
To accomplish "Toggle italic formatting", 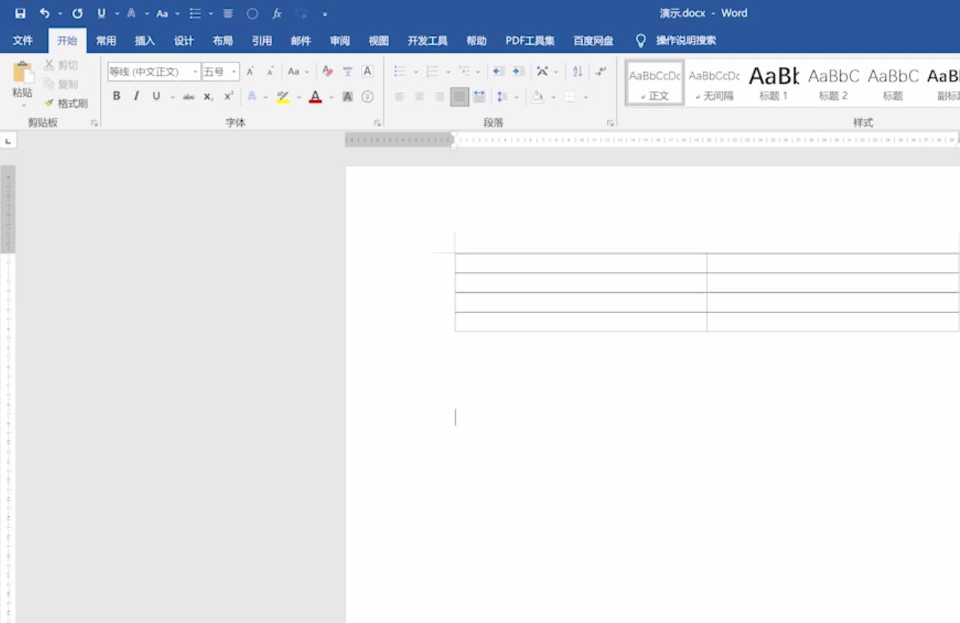I will pos(136,96).
